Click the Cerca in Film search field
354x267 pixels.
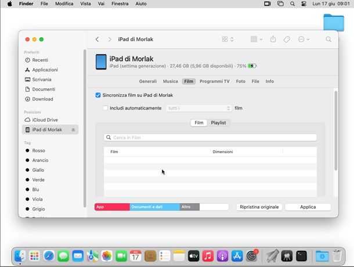click(x=211, y=138)
